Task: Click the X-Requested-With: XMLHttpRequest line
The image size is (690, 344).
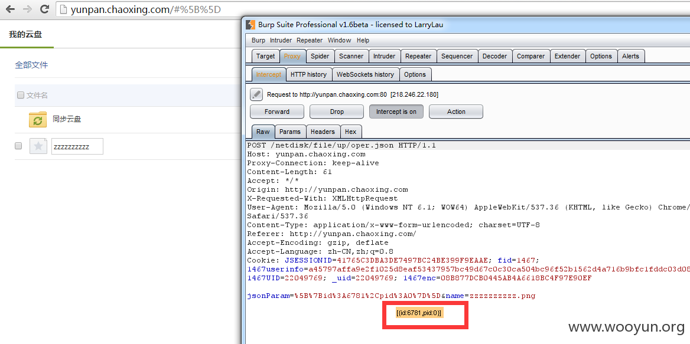Action: pos(322,199)
